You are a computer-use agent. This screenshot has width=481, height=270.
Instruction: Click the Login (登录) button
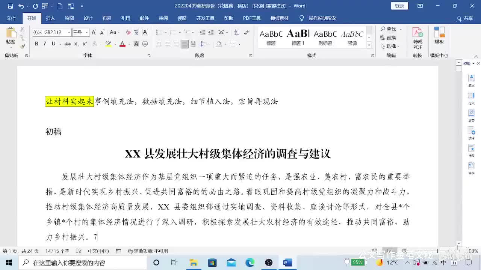tap(399, 6)
